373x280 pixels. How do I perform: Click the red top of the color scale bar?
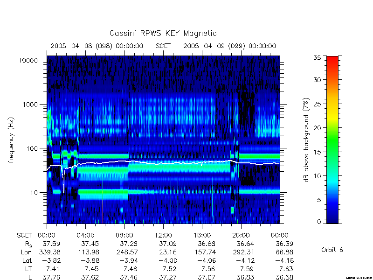click(332, 60)
